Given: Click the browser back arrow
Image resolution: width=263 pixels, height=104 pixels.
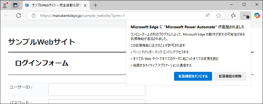Looking at the screenshot, I should point(6,16).
